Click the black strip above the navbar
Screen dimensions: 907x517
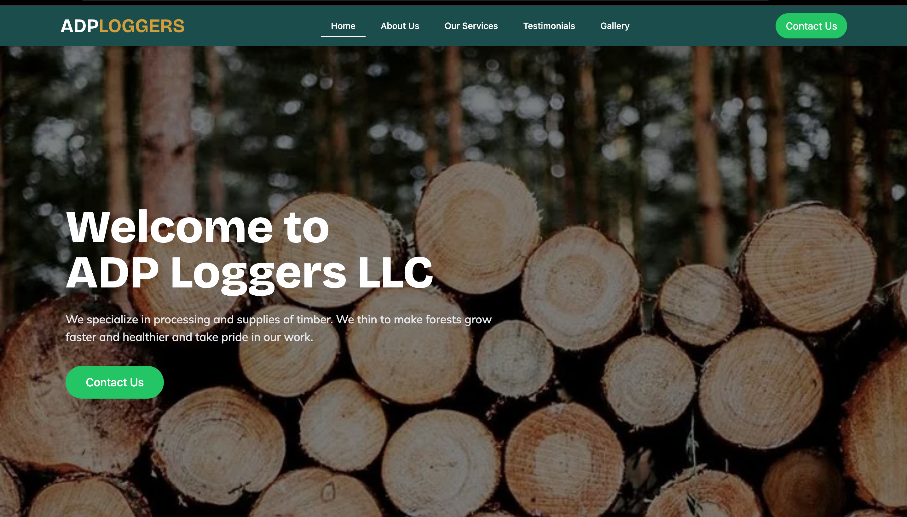point(453,3)
